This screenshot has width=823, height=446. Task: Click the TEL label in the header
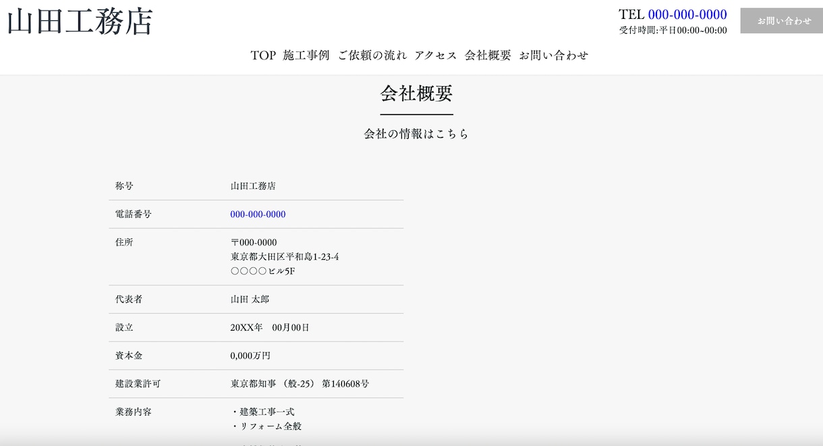(632, 14)
